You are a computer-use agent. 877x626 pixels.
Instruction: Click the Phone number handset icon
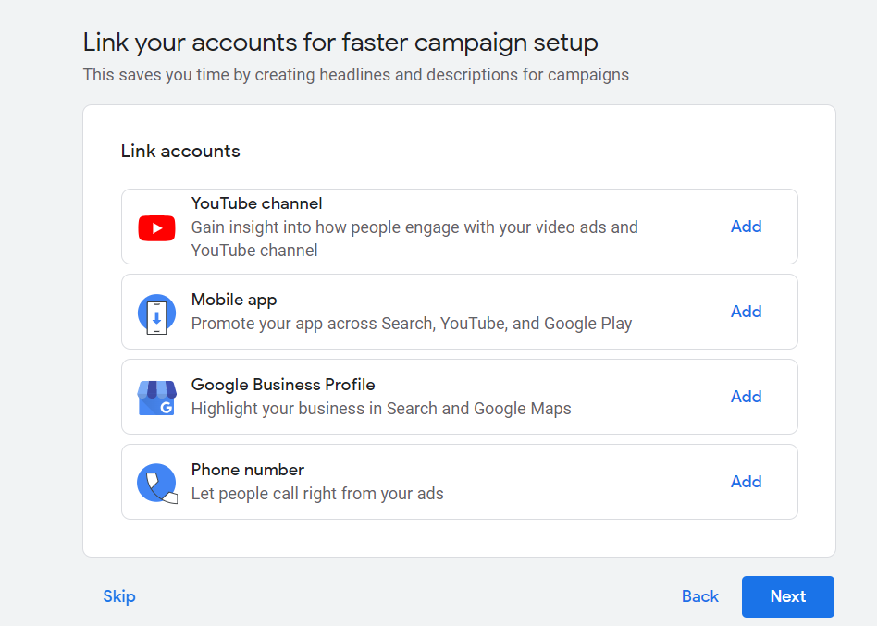[157, 481]
